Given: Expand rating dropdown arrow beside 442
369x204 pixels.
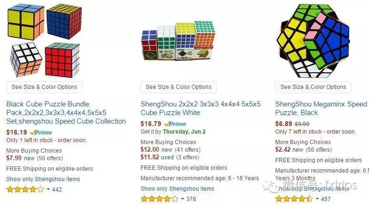Looking at the screenshot, I should [48, 189].
